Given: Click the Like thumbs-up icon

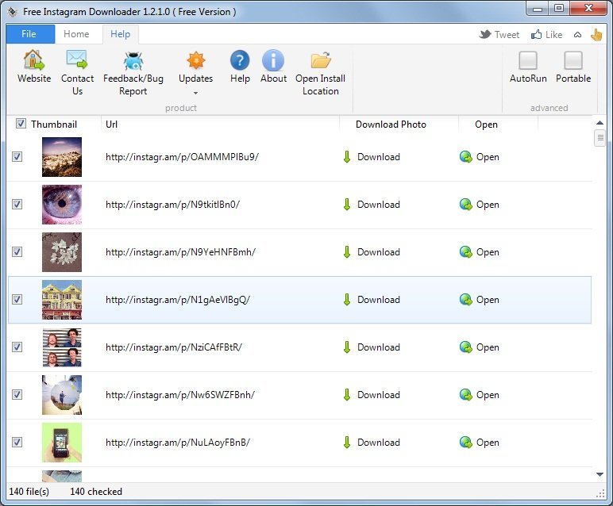Looking at the screenshot, I should [x=537, y=34].
